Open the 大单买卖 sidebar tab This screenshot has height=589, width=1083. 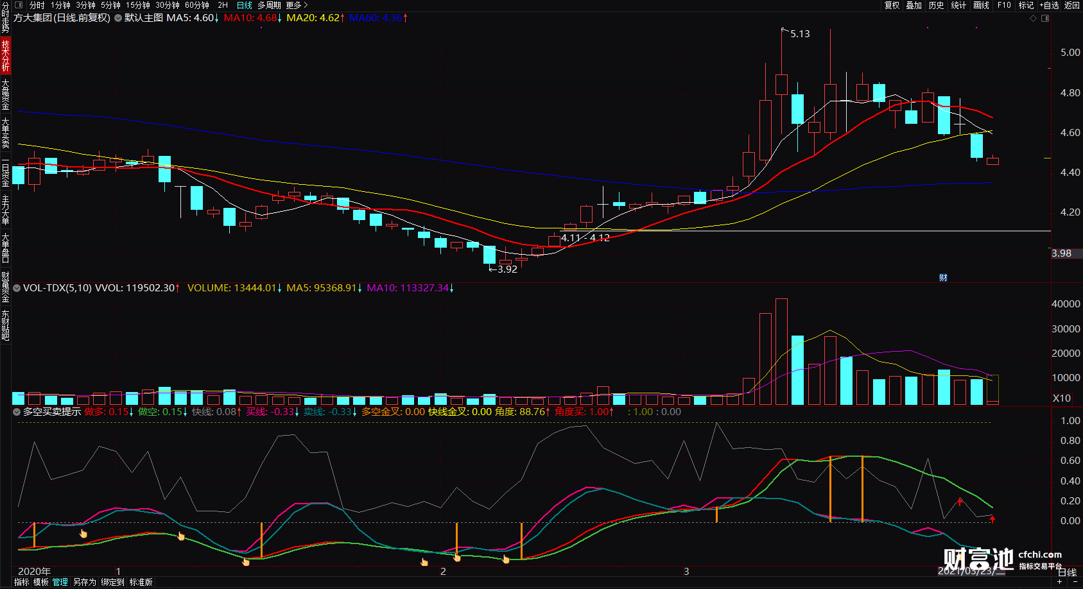[5, 133]
